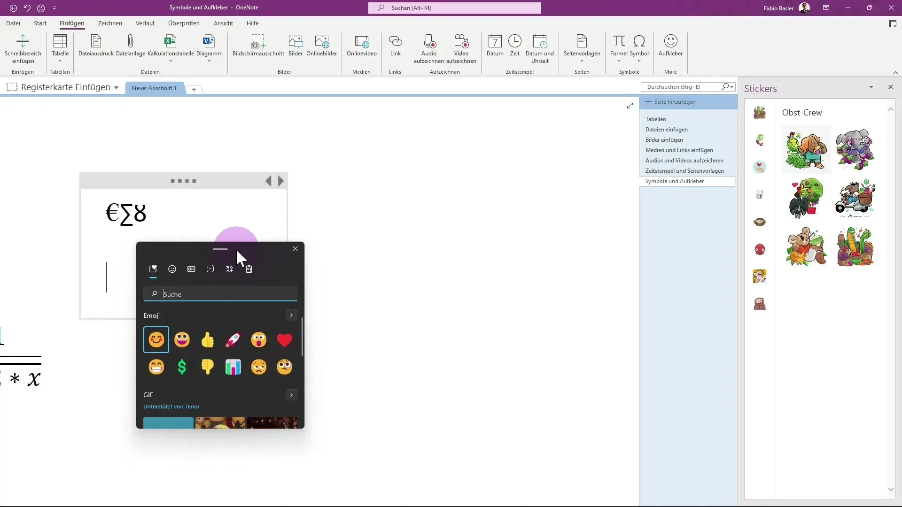Screen dimensions: 902x507
Task: Insert an Onlinevideo
Action: (362, 46)
